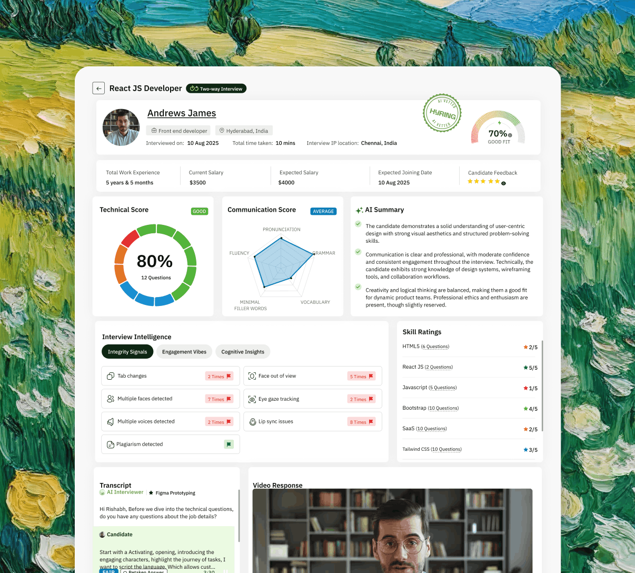Switch to the Engagement Vibes tab
The width and height of the screenshot is (635, 573).
tap(184, 352)
